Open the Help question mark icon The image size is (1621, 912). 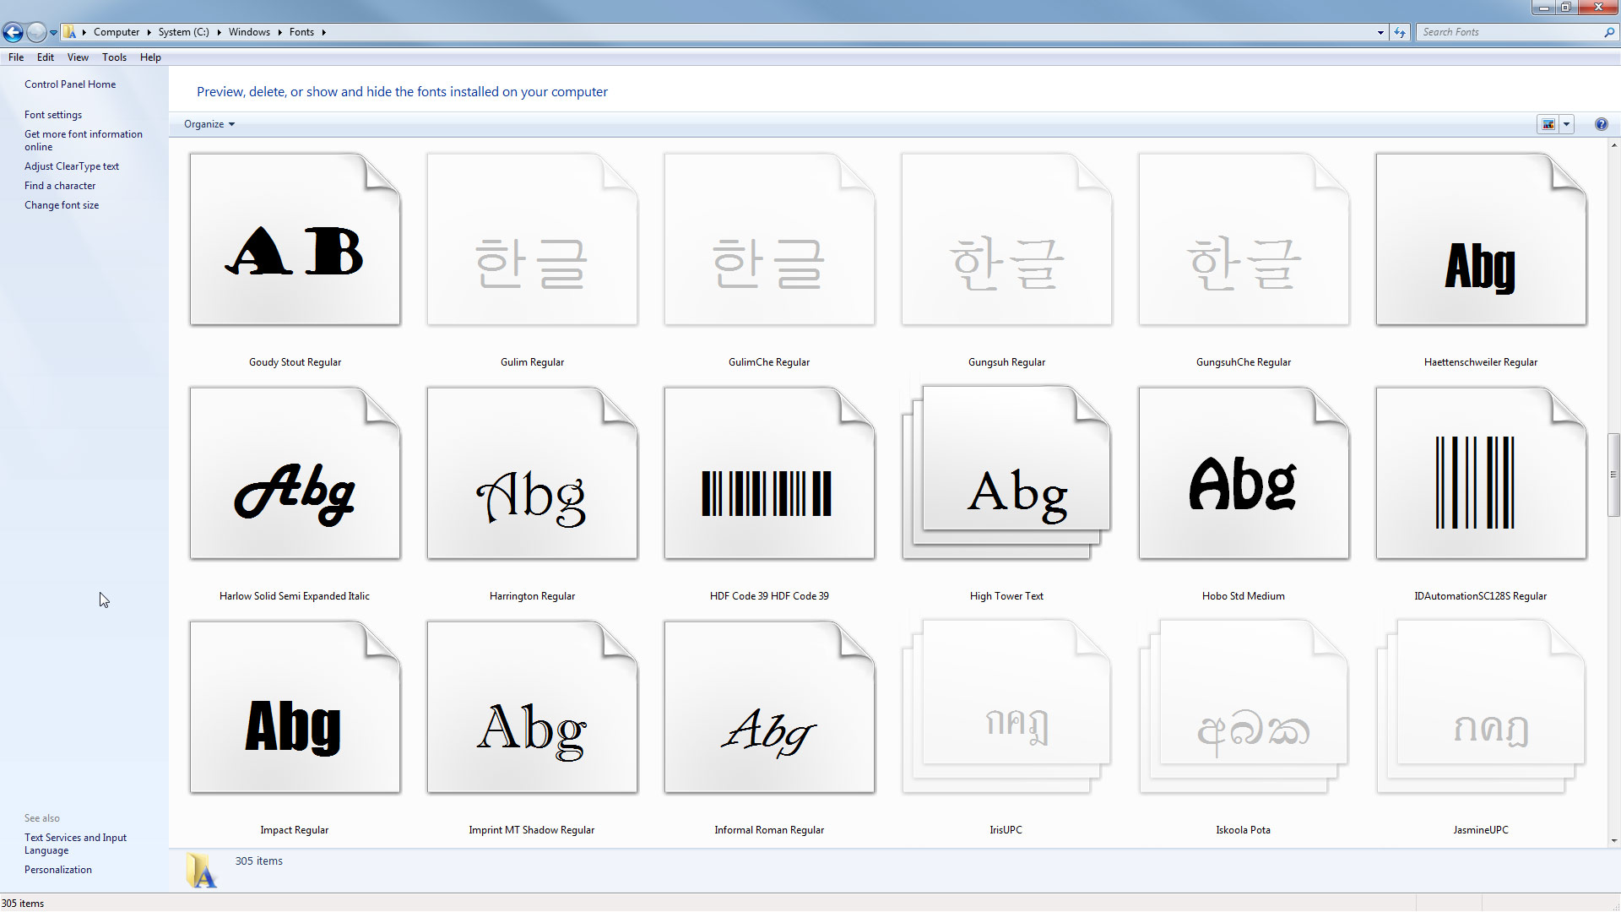point(1601,124)
